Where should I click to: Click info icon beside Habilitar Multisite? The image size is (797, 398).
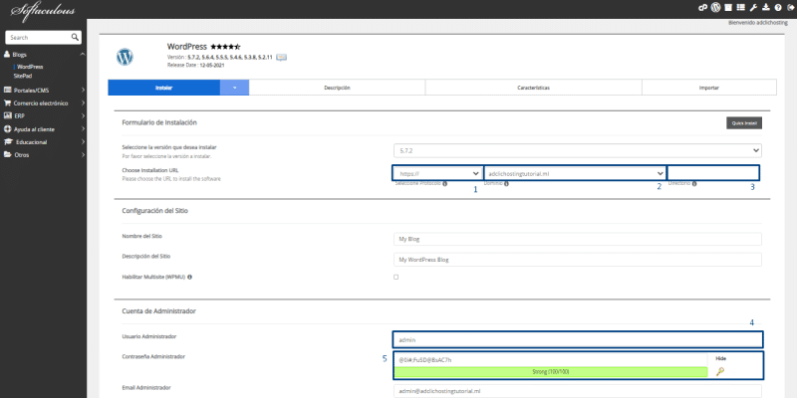coord(189,278)
